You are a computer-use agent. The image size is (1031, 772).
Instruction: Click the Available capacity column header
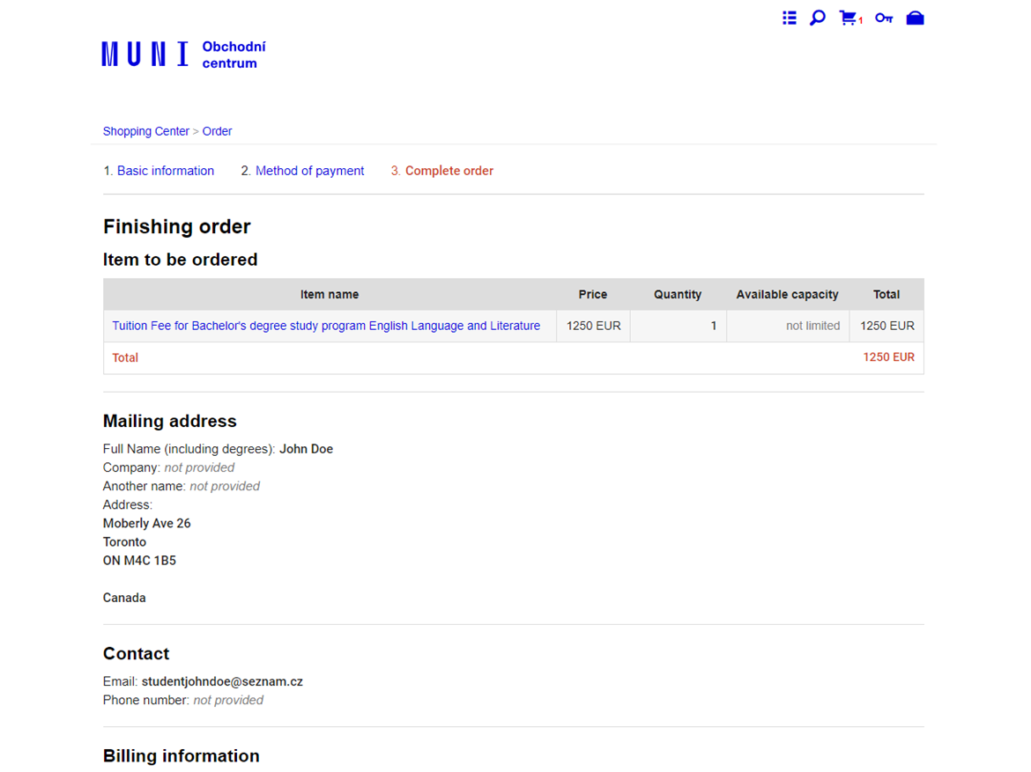pyautogui.click(x=787, y=295)
